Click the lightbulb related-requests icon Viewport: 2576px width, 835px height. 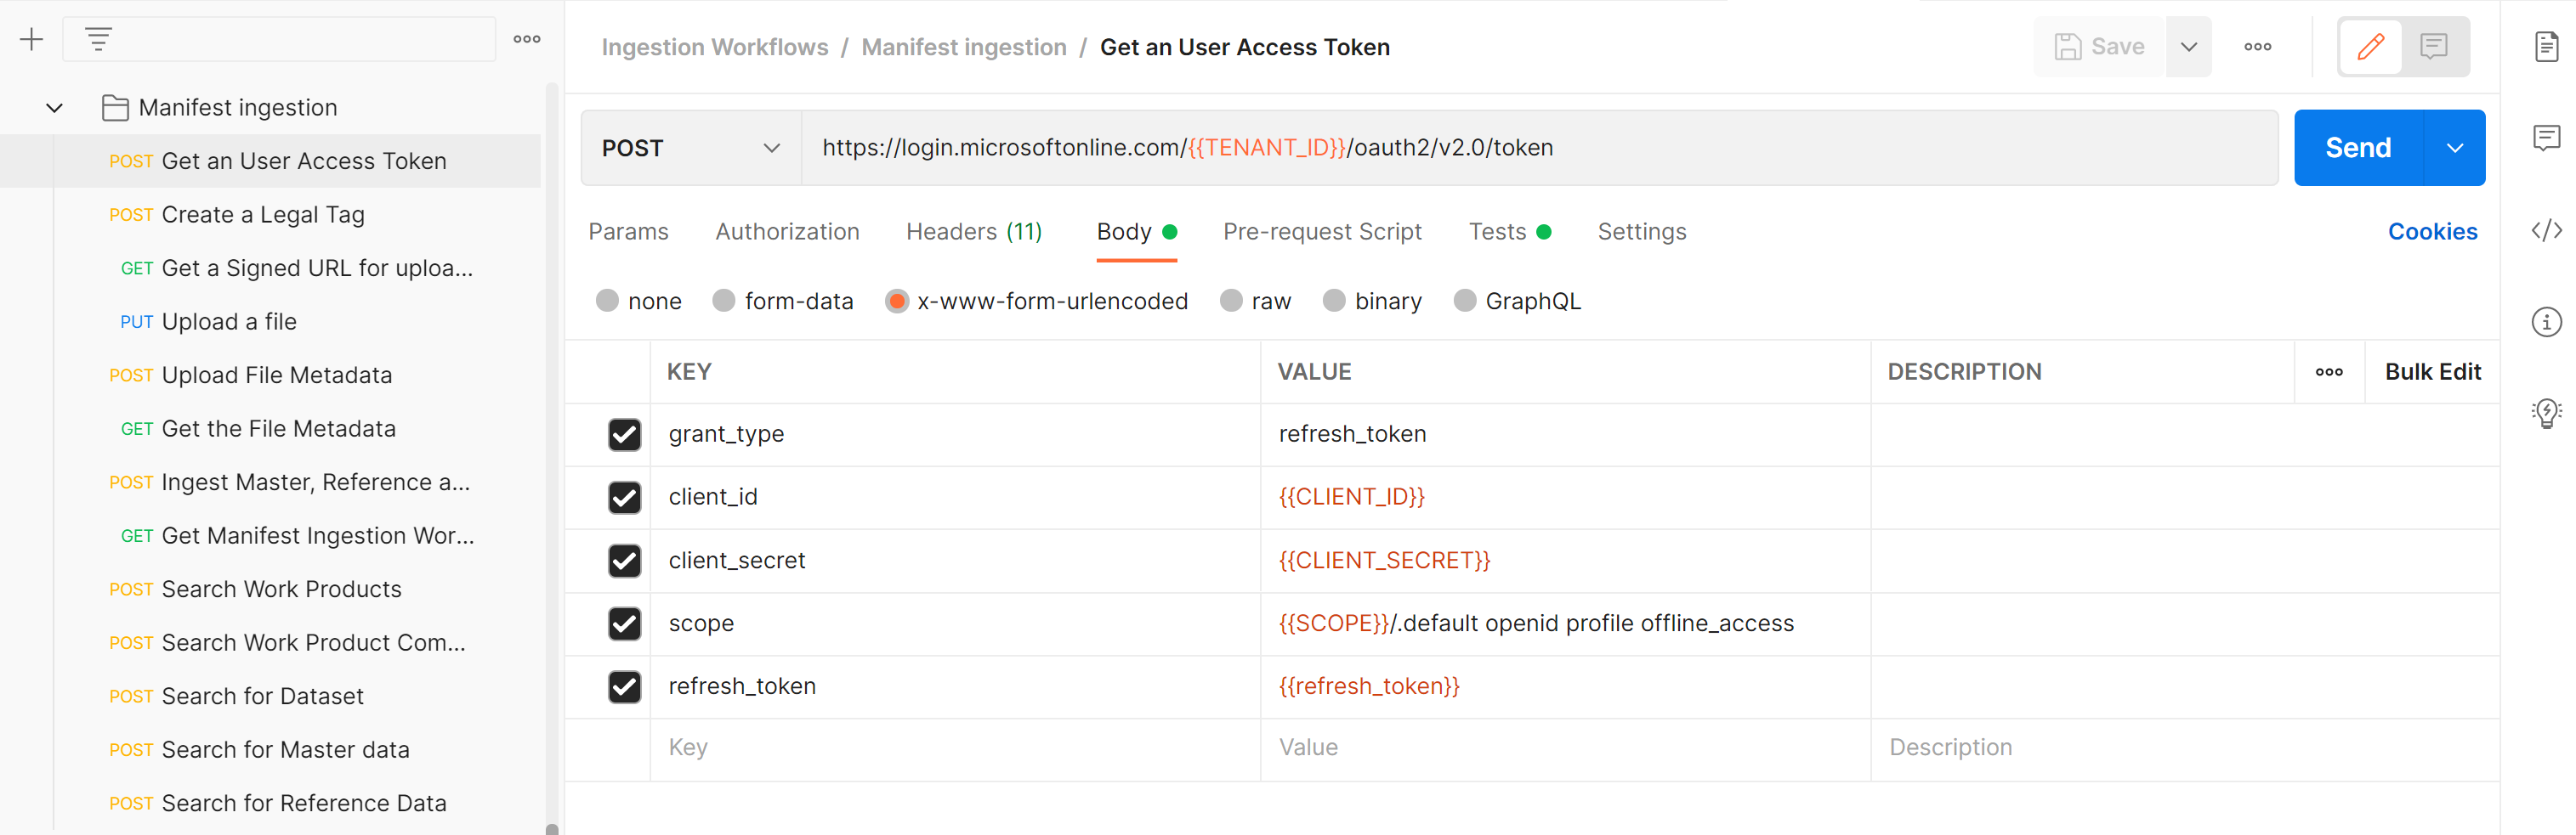(2546, 414)
